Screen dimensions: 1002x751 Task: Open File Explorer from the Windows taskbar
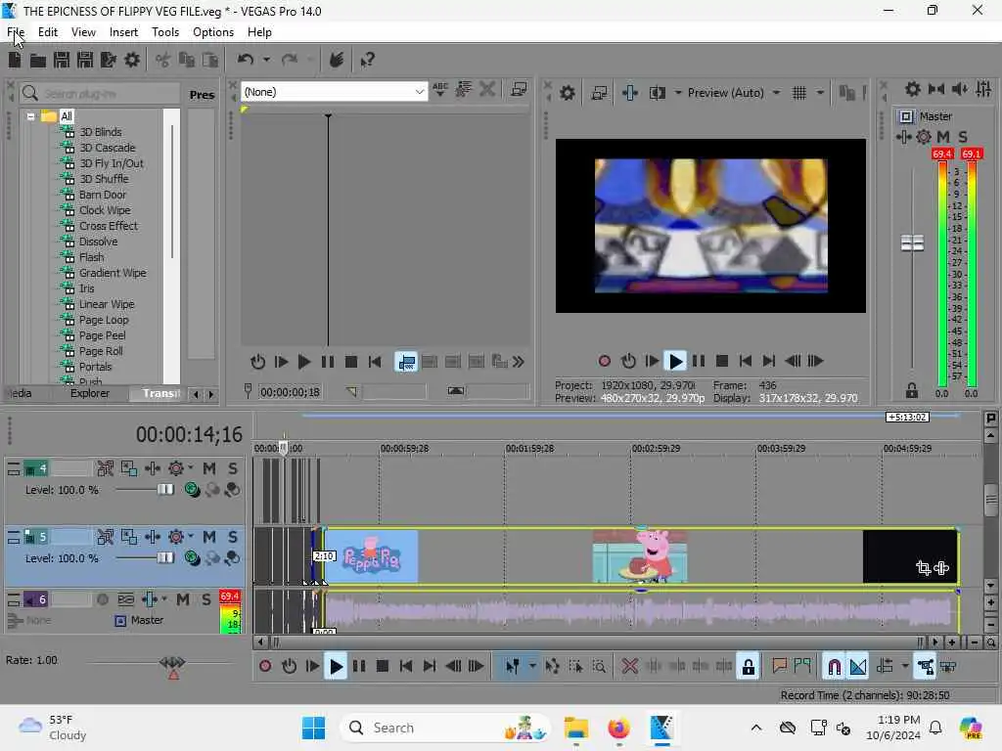pos(575,728)
